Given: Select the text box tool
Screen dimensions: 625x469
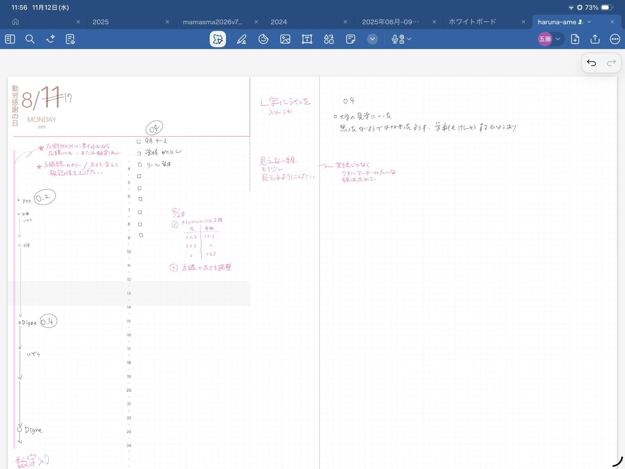Looking at the screenshot, I should tap(307, 39).
